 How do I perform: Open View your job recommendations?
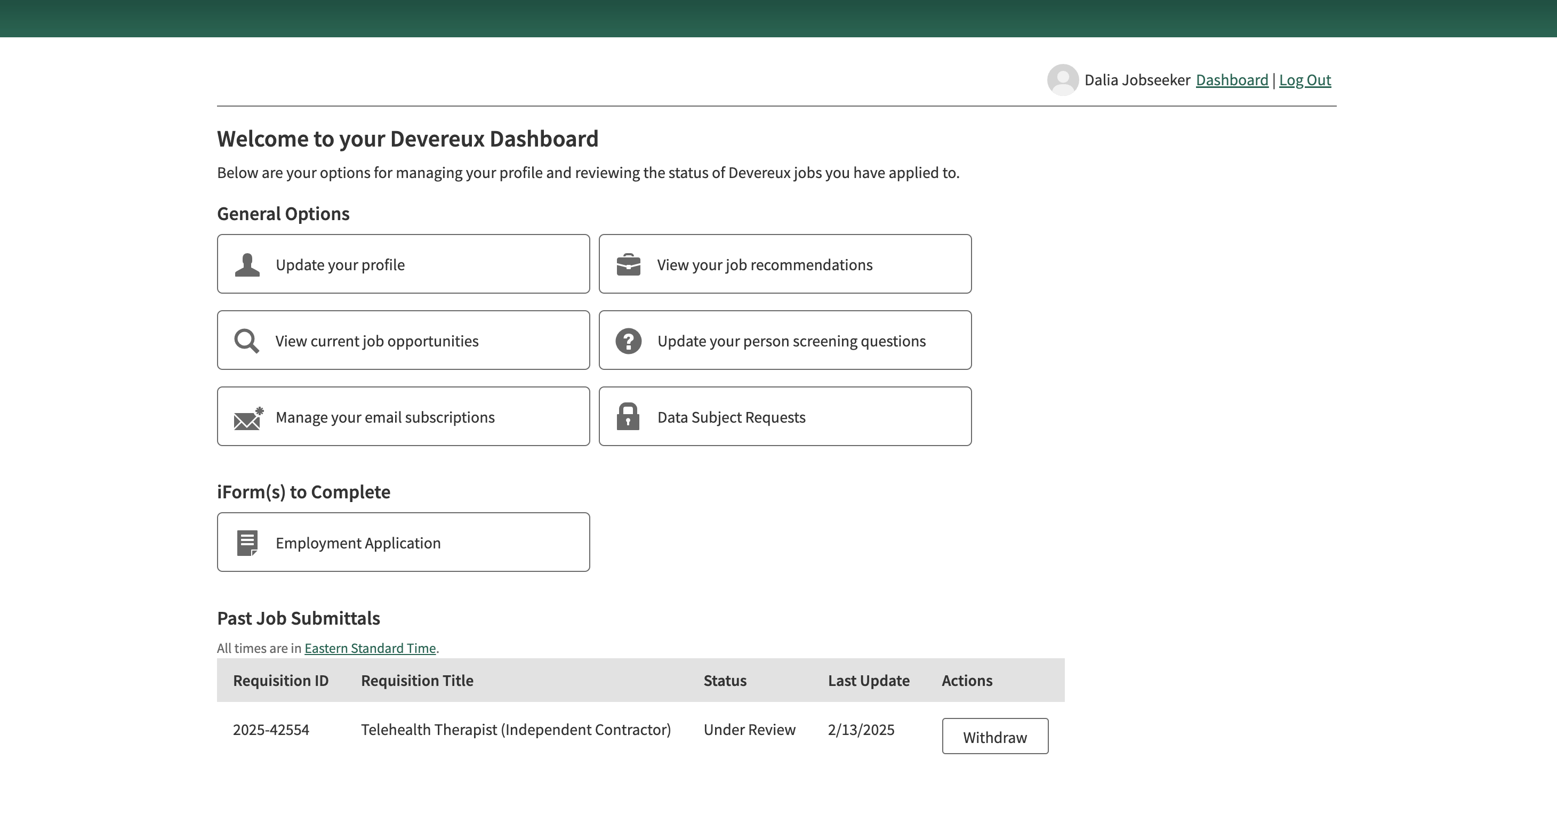coord(785,264)
